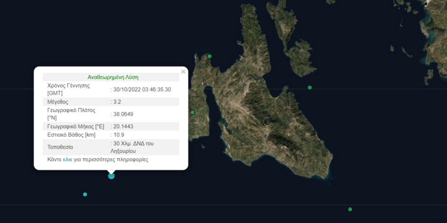447x223 pixels.
Task: Click the location text '30 Χλμ. ΔΝΔ του Ληξουρίου'
Action: pos(134,147)
